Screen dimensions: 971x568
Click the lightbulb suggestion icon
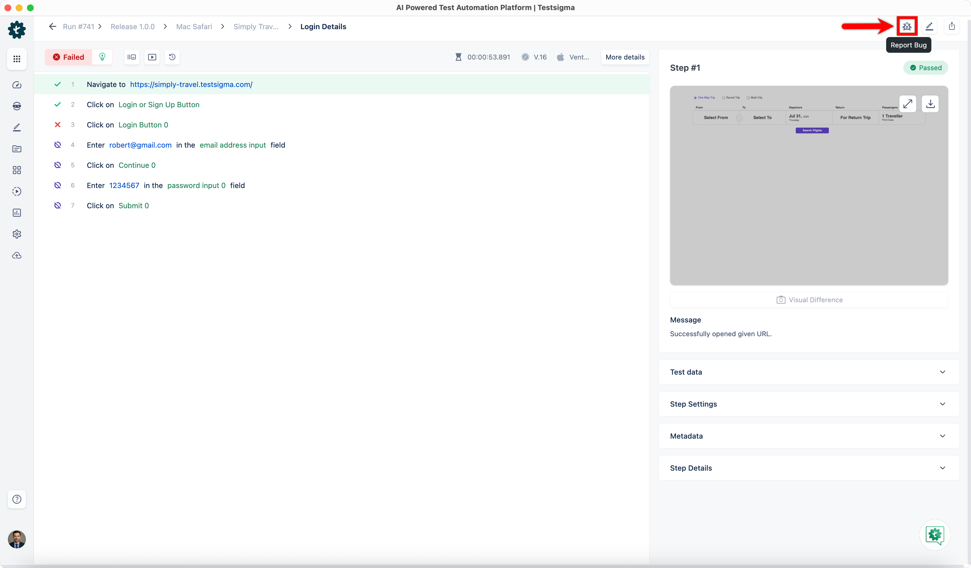(102, 57)
